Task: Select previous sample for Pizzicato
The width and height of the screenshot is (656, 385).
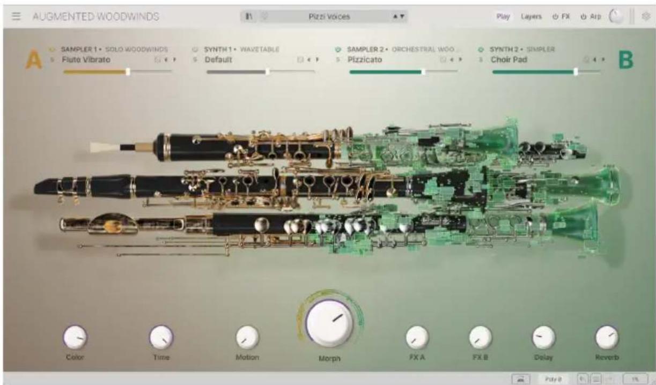Action: (x=453, y=60)
